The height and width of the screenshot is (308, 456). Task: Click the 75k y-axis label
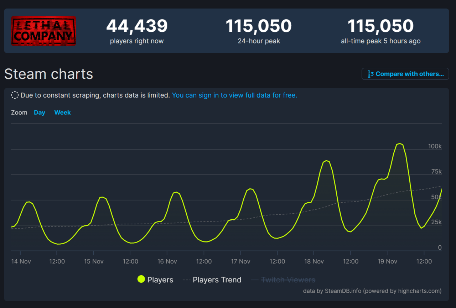pos(436,172)
